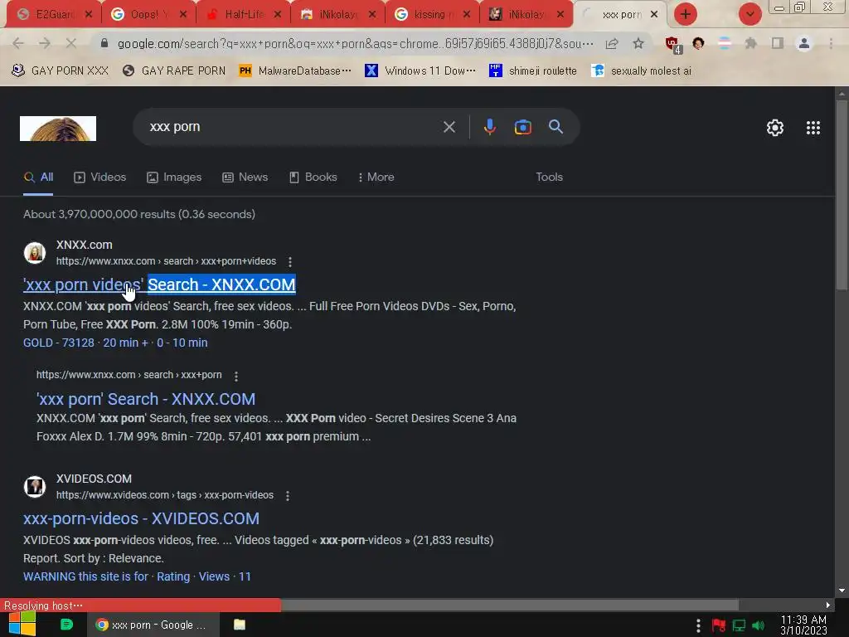Open a new tab with plus button
Viewport: 849px width, 637px height.
point(686,14)
